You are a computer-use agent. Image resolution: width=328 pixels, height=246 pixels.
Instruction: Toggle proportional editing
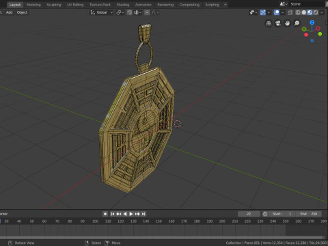click(147, 12)
